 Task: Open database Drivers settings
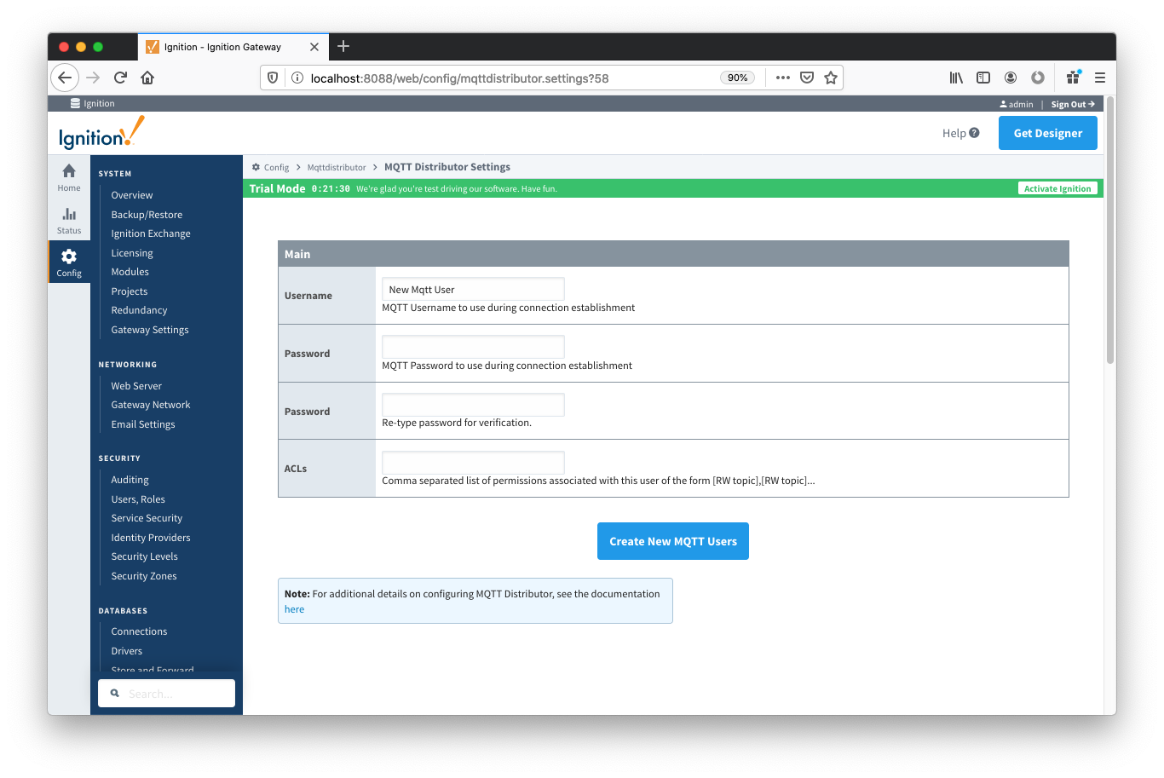tap(126, 651)
